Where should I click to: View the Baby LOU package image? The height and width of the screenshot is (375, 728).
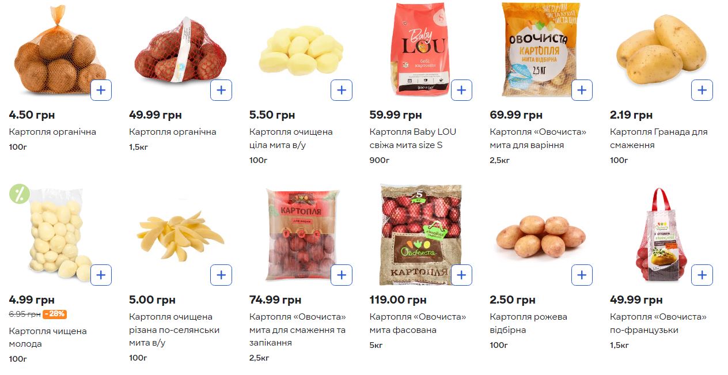pos(419,49)
